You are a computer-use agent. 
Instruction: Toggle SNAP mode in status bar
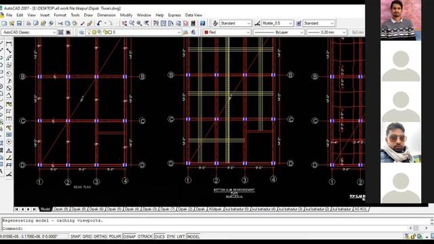pyautogui.click(x=75, y=237)
